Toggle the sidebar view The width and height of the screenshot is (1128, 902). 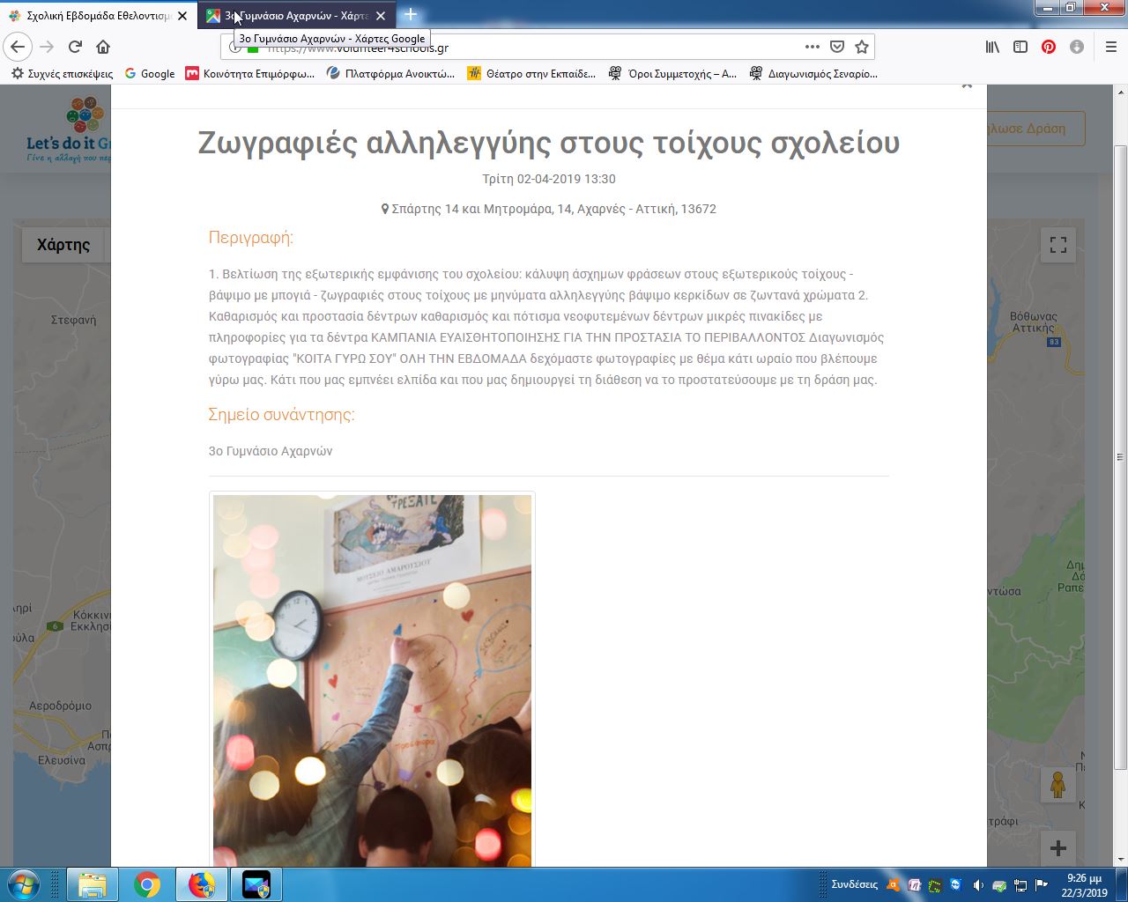(1020, 47)
